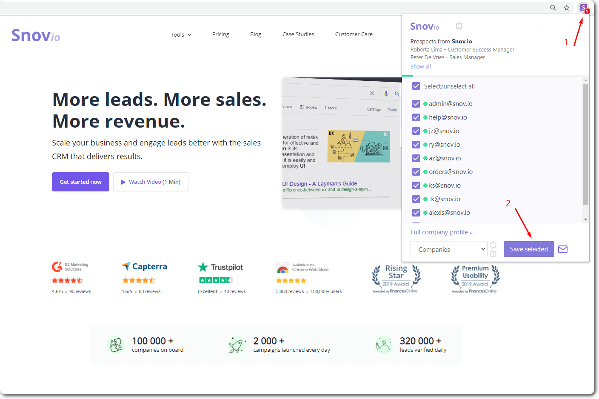
Task: Click the refresh list icon beside Companies
Action: pyautogui.click(x=493, y=245)
